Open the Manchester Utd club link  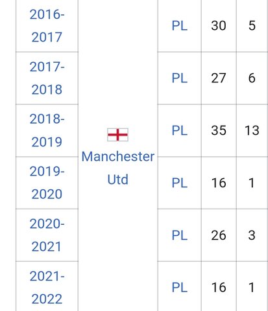click(118, 168)
